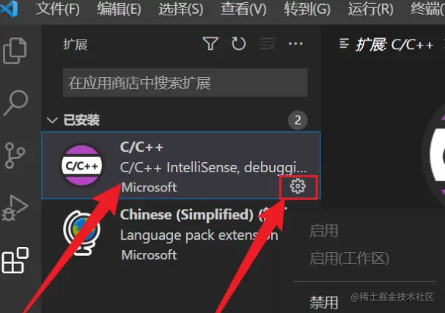Select the Extensions blocks icon in activity bar
Screen dimensions: 445x313
(15, 260)
